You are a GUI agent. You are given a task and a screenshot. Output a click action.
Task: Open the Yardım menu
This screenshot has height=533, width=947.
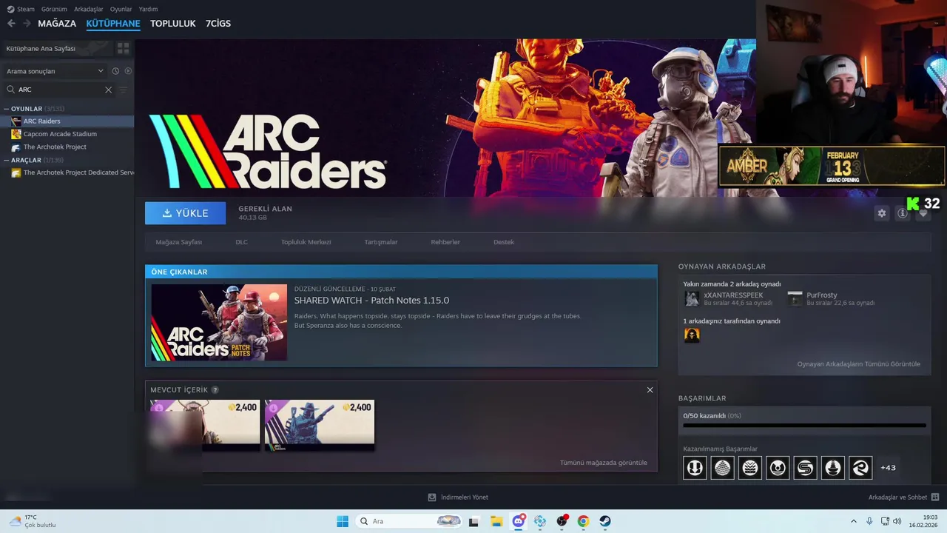tap(148, 9)
